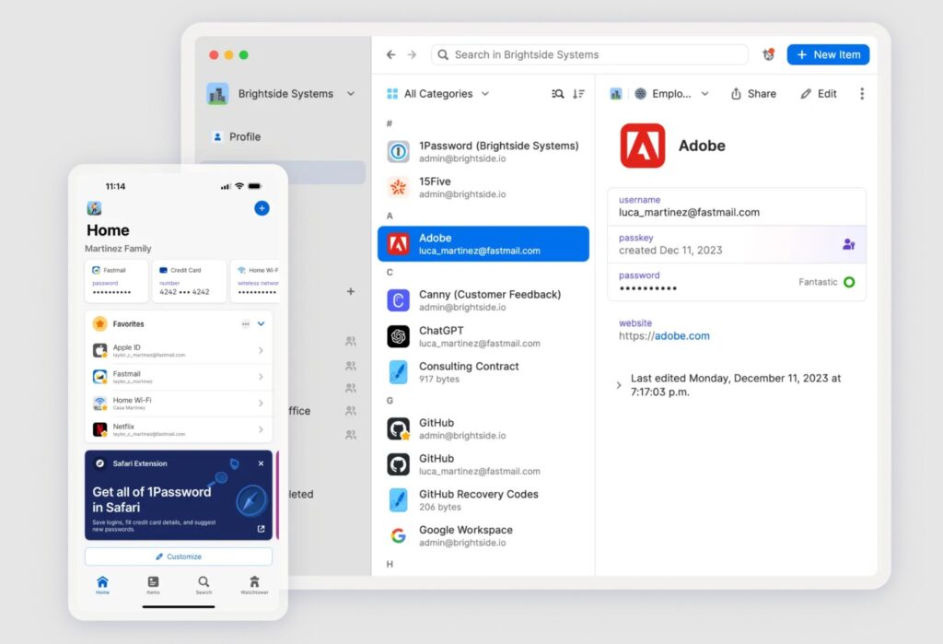Tap the profile avatar on phone Home

[x=94, y=208]
